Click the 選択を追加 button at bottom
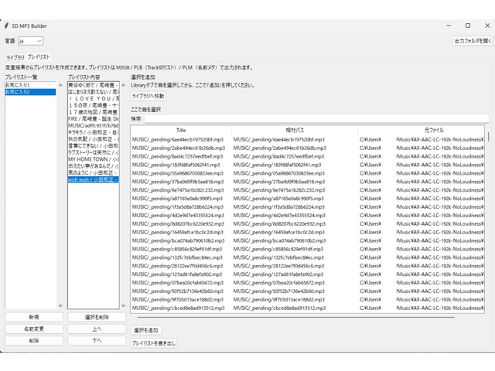The width and height of the screenshot is (495, 371). point(146,330)
